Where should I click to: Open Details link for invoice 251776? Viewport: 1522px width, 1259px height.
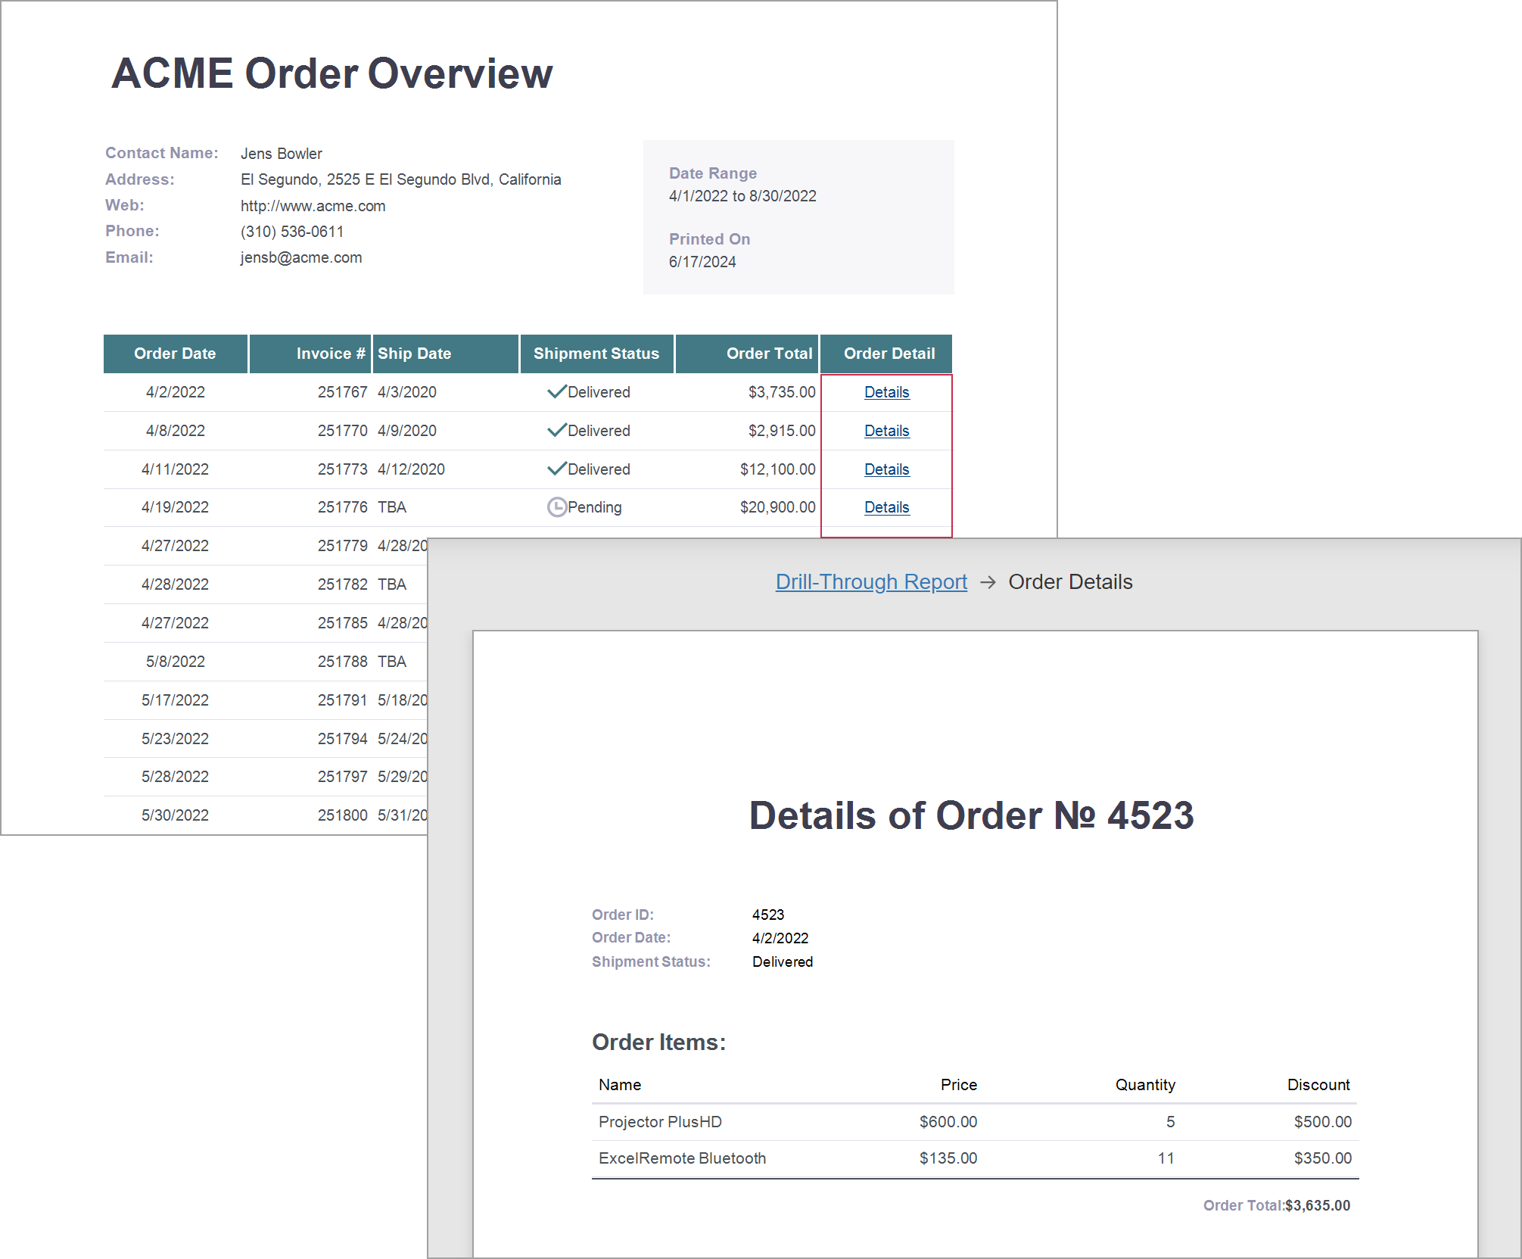point(886,507)
